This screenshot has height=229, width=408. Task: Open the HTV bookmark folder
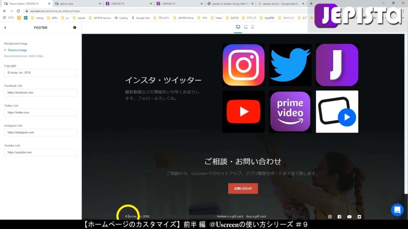point(202,18)
